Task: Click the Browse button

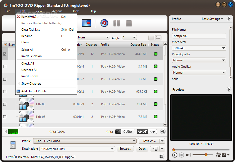Action: point(125,149)
